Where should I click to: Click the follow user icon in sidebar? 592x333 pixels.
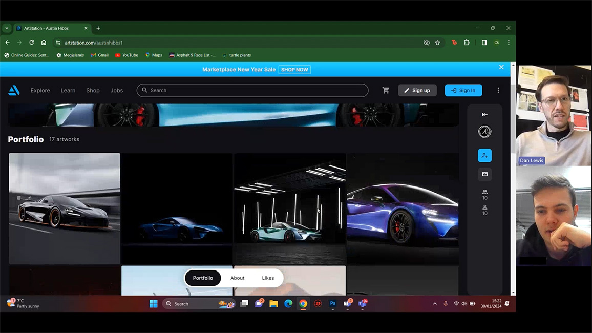(x=484, y=156)
